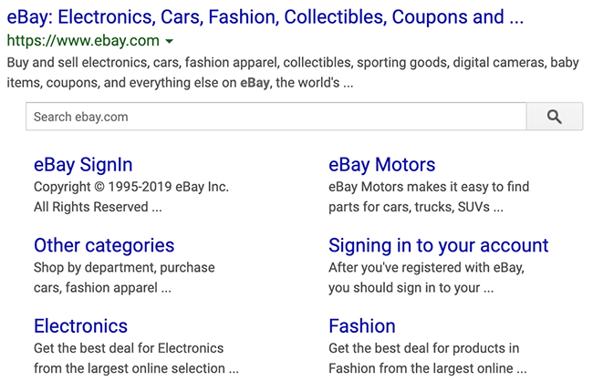Click the bold eBay word in the snippet
Viewport: 593px width, 391px height.
pyautogui.click(x=255, y=83)
